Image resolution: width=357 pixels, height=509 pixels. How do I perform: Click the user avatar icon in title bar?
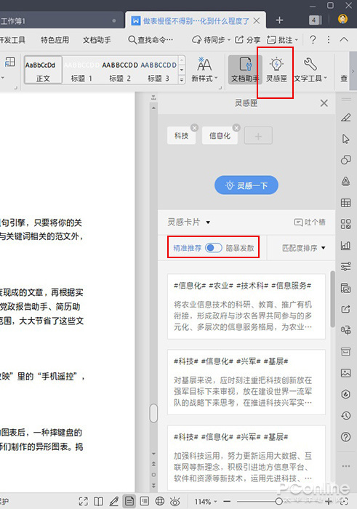[342, 19]
